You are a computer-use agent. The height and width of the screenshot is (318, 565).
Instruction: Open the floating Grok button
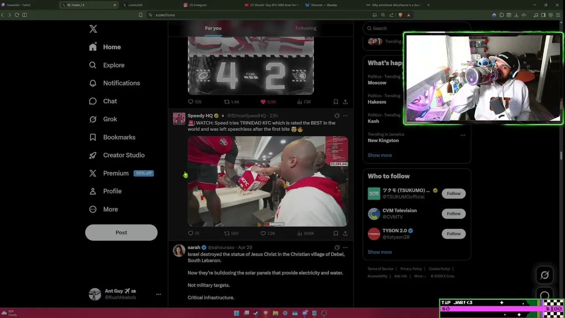click(545, 275)
